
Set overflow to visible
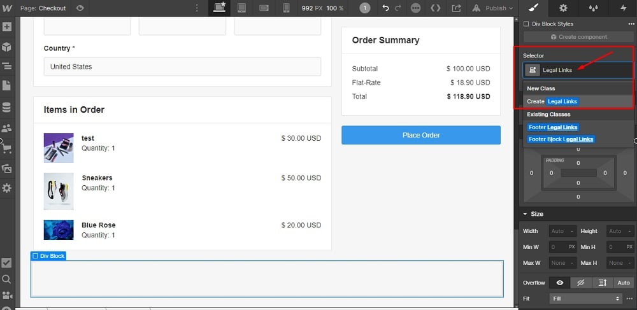tap(559, 283)
